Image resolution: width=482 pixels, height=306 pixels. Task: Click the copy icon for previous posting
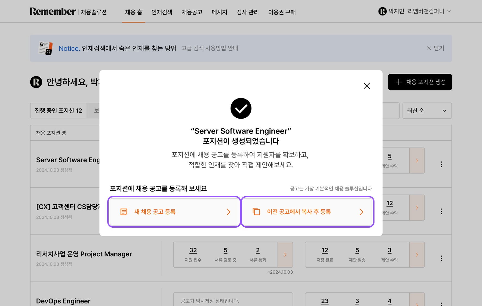tap(256, 212)
